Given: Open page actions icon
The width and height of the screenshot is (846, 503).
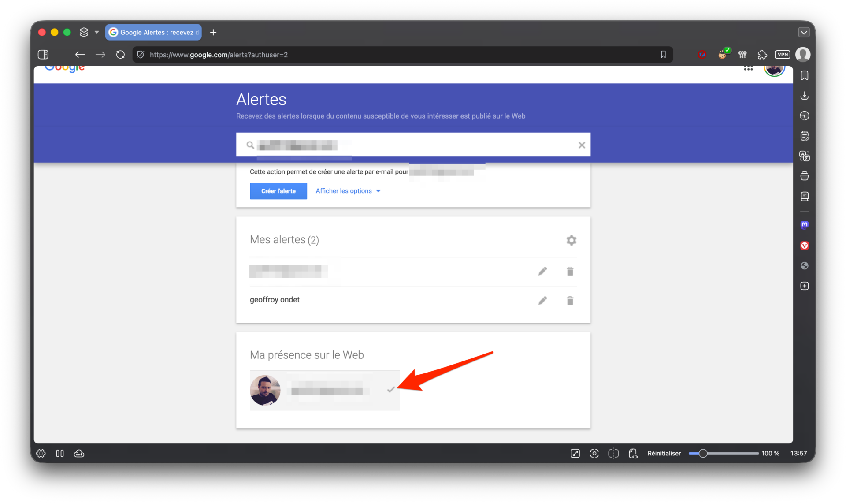Looking at the screenshot, I should [x=633, y=453].
